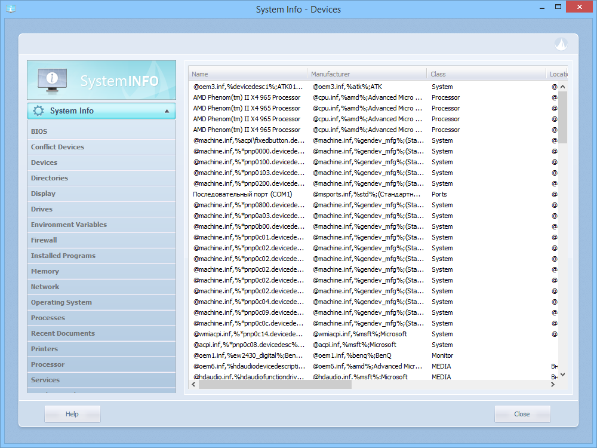Open the Printers section
597x448 pixels.
click(101, 349)
